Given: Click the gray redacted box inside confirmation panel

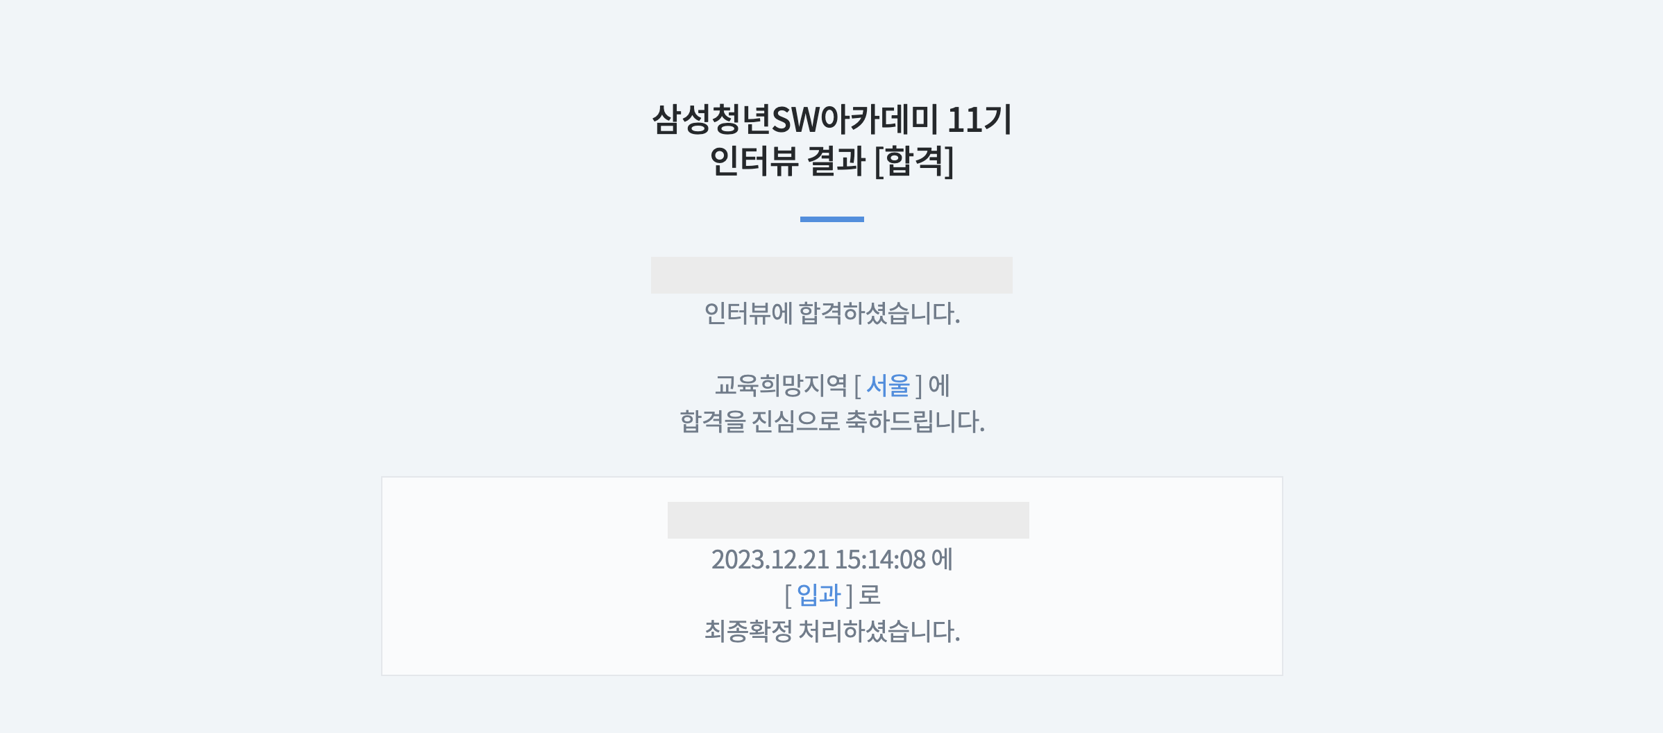Looking at the screenshot, I should (x=848, y=520).
